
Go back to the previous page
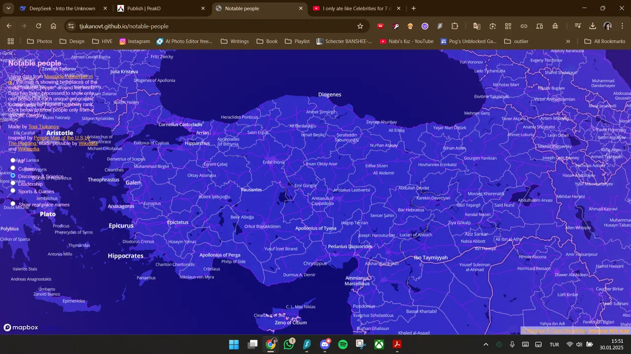click(9, 26)
